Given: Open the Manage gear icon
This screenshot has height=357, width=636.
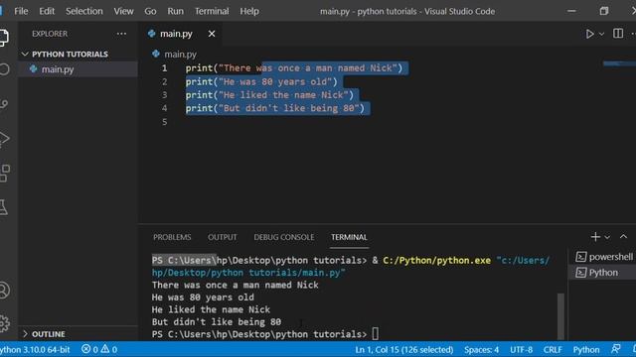Looking at the screenshot, I should coord(4,323).
